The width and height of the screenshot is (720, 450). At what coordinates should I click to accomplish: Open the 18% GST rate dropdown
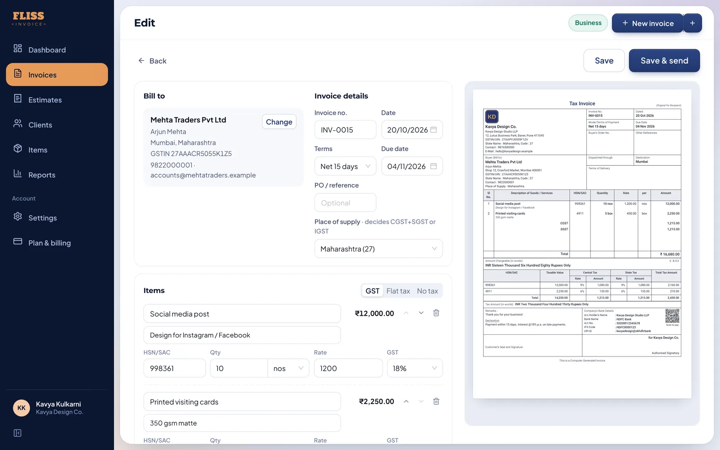pyautogui.click(x=415, y=369)
